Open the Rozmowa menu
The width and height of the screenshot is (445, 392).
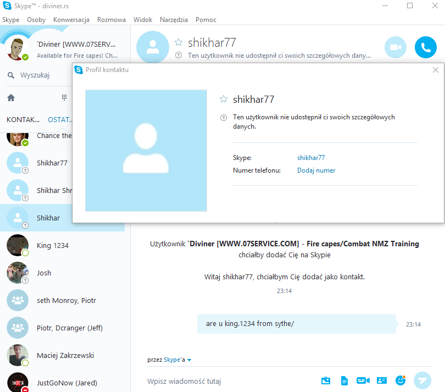[x=112, y=20]
